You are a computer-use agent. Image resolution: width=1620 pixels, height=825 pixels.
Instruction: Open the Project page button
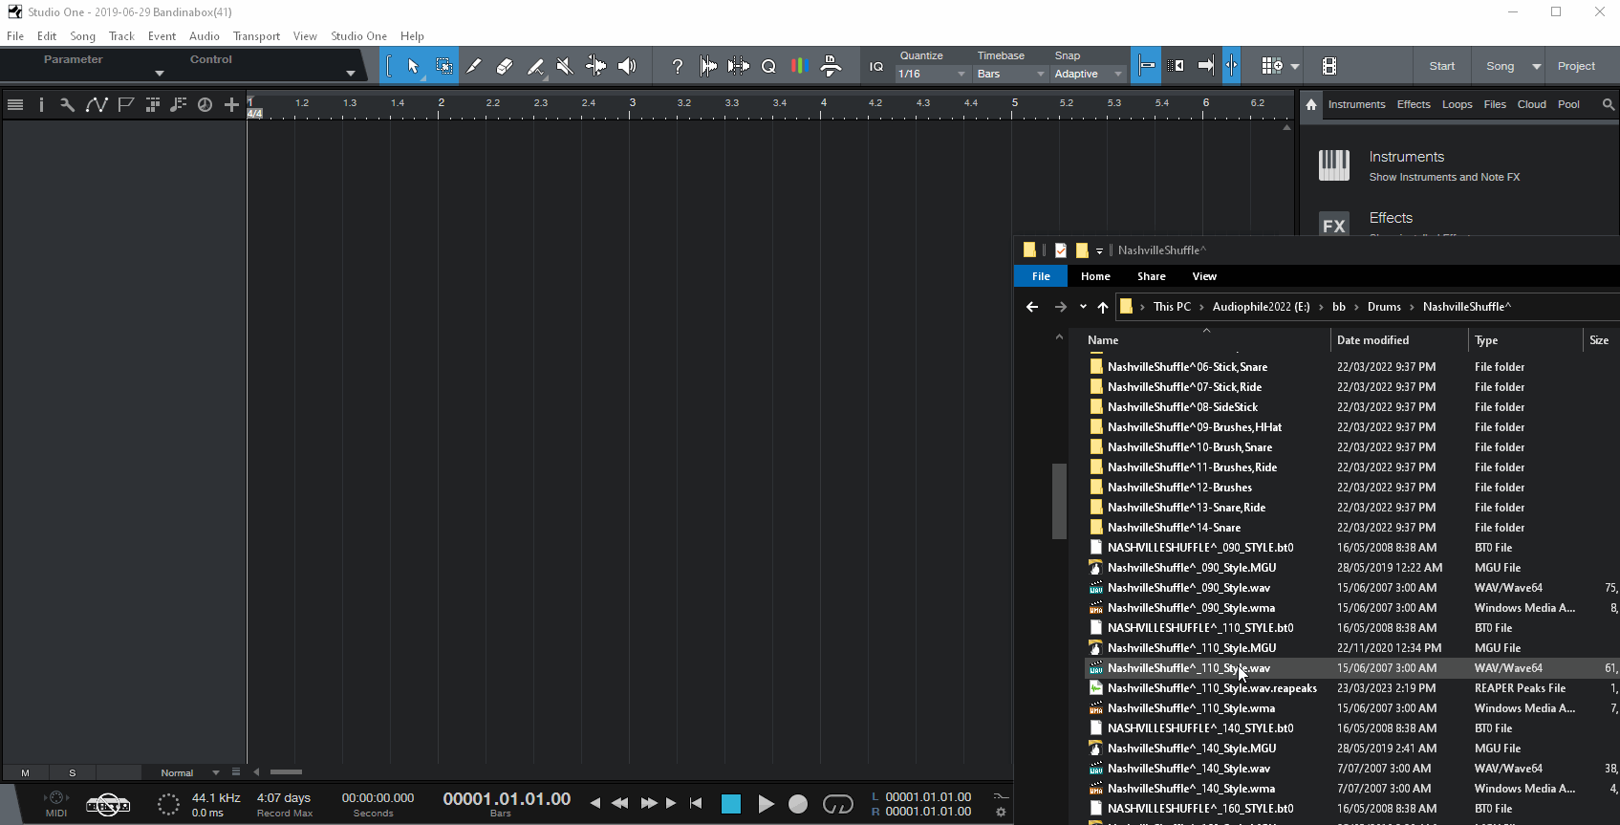1575,66
